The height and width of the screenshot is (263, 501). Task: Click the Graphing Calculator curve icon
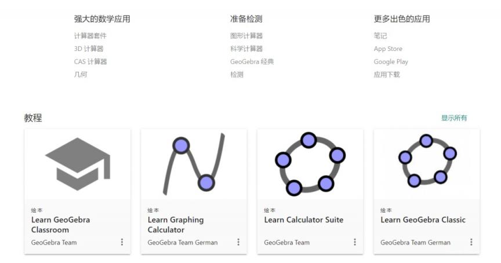tap(194, 164)
